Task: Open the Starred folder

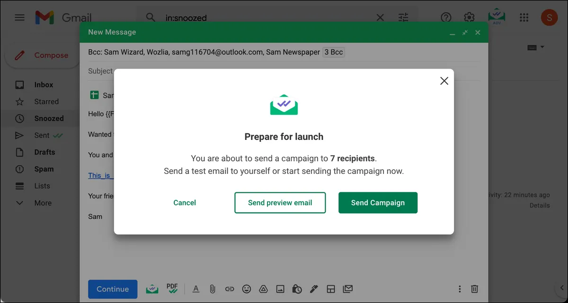Action: 46,102
